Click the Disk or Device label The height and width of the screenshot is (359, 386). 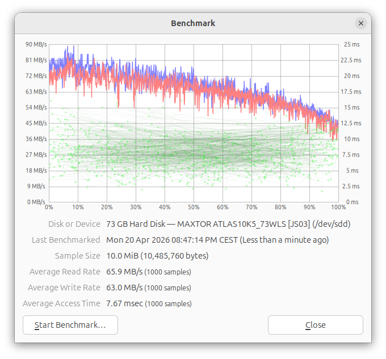74,224
